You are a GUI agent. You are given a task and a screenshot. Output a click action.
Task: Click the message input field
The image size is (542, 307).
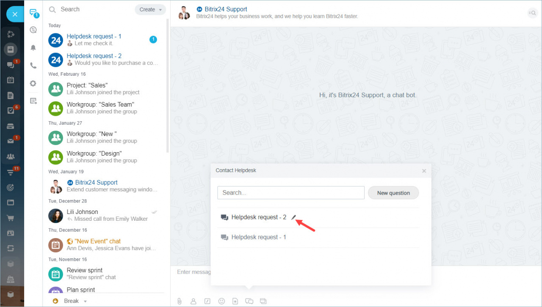(194, 272)
